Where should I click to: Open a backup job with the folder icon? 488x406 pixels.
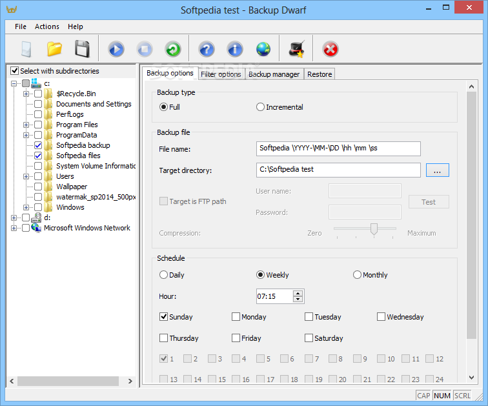pos(54,49)
